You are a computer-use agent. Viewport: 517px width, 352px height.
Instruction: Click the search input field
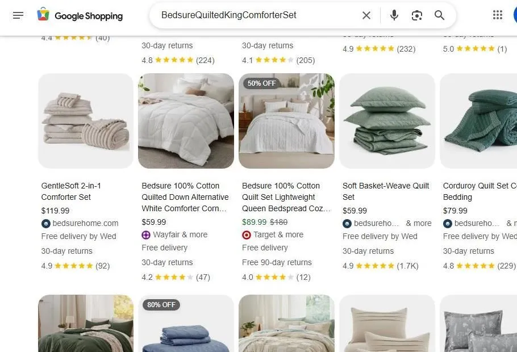256,15
